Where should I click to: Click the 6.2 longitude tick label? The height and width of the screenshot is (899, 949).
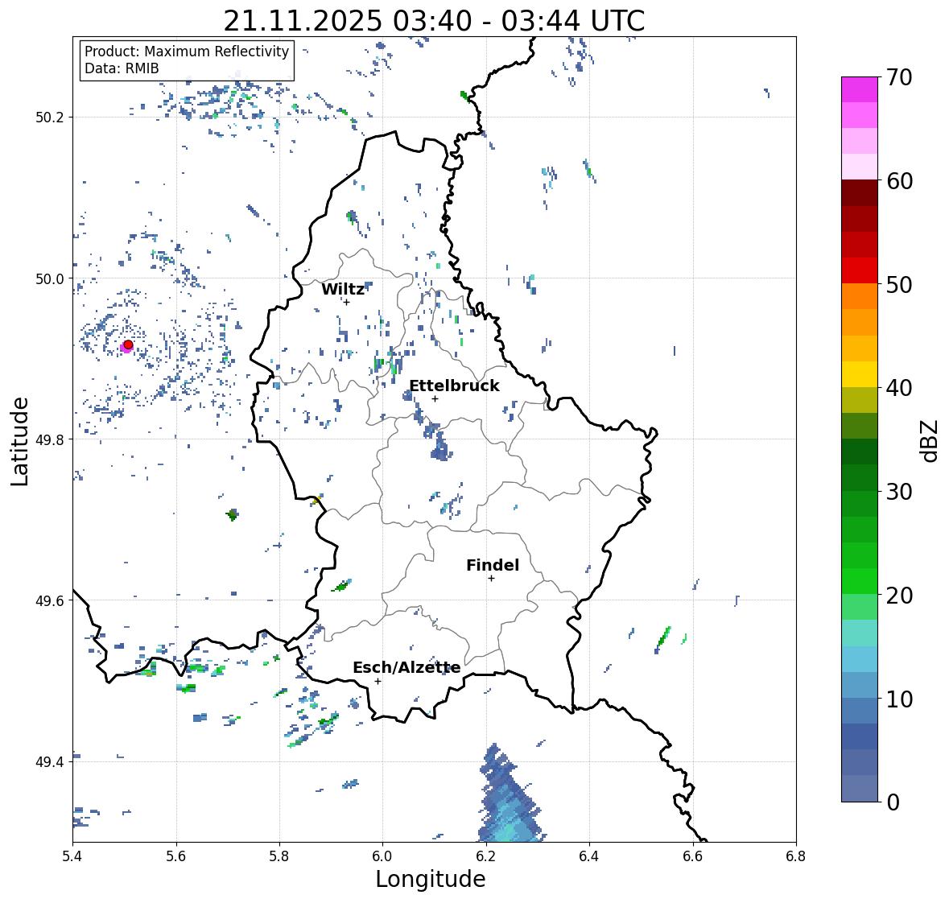[486, 856]
